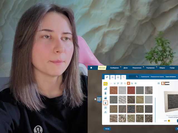Choose the plain light gray texture in first row

(122, 90)
